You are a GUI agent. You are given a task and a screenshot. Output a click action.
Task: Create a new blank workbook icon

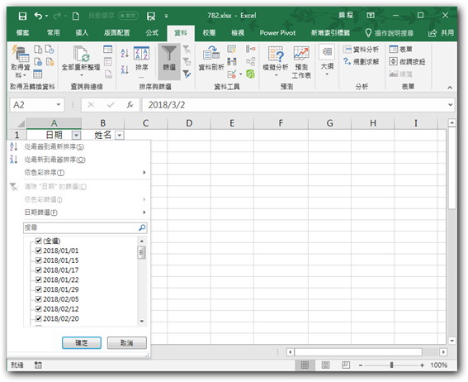76,16
